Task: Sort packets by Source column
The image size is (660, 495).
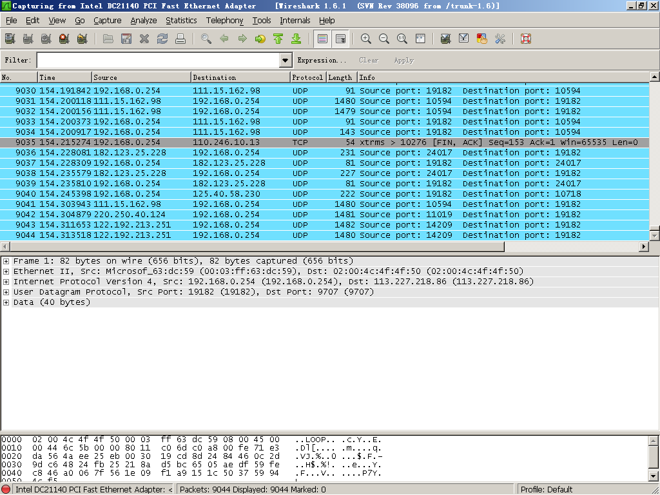Action: pyautogui.click(x=141, y=77)
